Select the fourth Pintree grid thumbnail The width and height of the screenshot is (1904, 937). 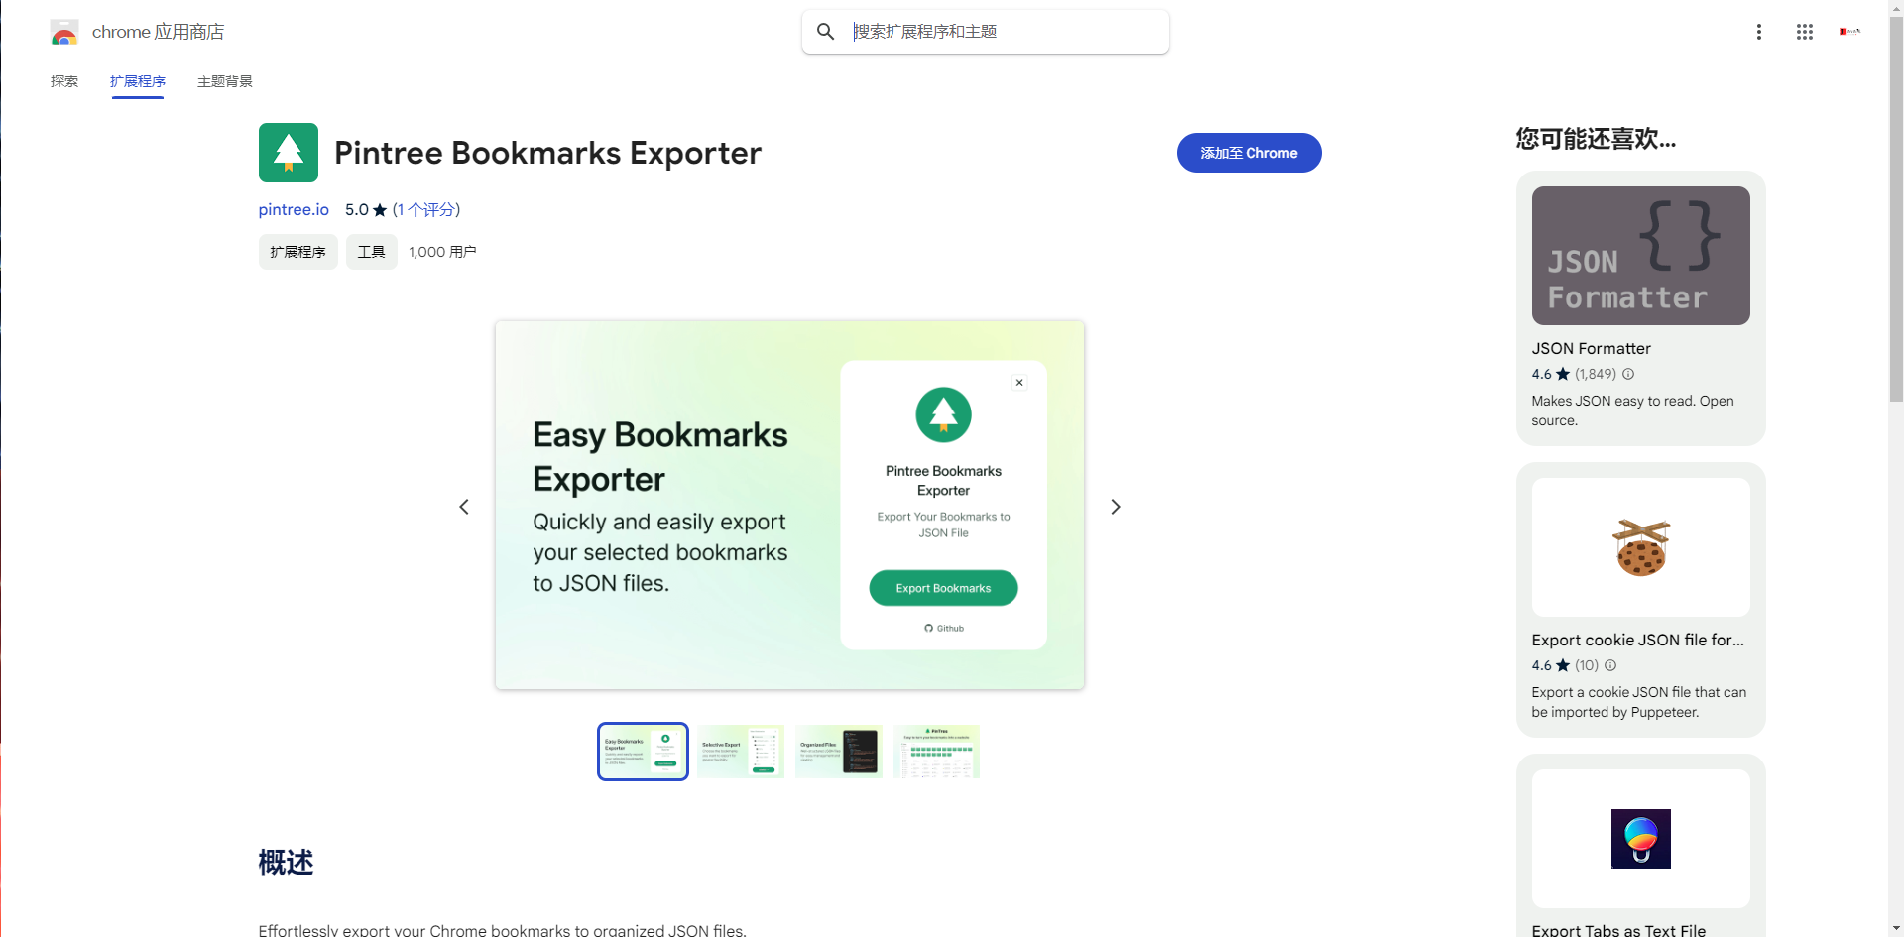pos(936,752)
